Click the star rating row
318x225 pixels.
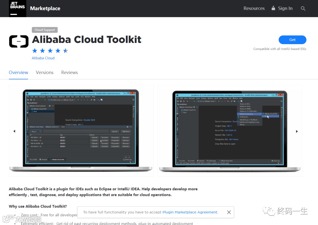click(50, 50)
